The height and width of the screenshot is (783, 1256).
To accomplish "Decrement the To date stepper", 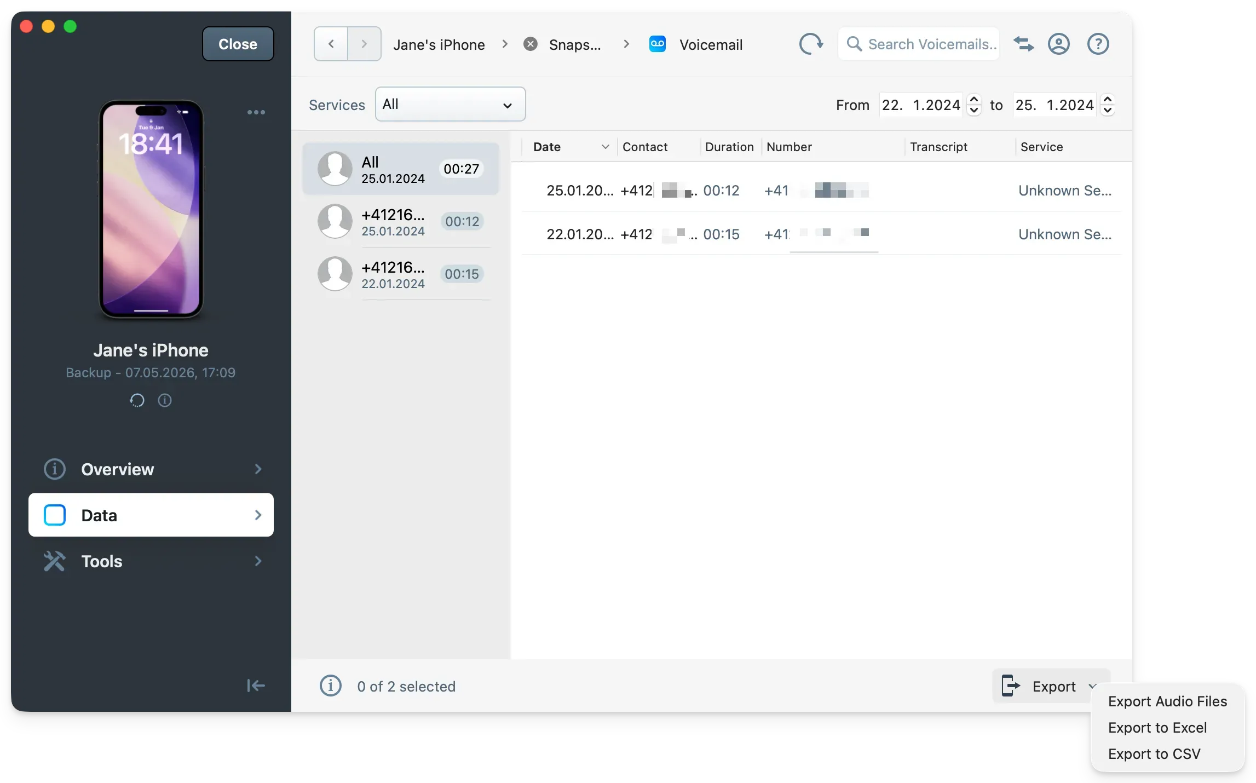I will click(1107, 110).
